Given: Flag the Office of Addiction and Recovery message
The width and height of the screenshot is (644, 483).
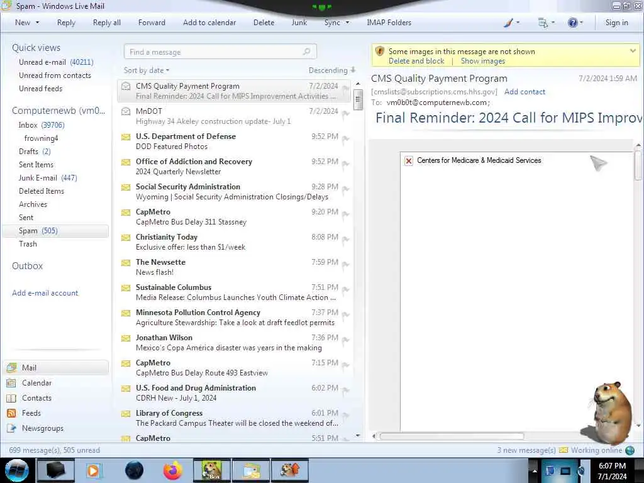Looking at the screenshot, I should coord(346,165).
